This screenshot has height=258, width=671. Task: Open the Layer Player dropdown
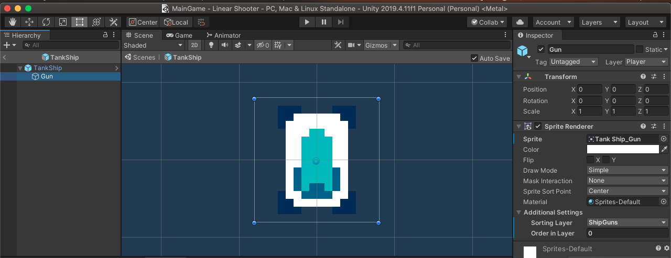click(646, 62)
